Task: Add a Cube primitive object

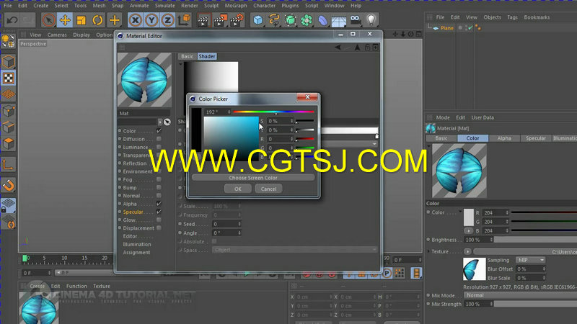Action: pyautogui.click(x=258, y=20)
